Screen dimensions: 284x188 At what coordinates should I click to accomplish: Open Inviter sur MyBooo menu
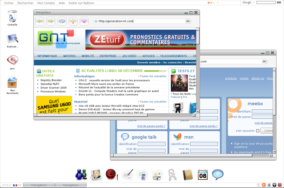(x=81, y=3)
